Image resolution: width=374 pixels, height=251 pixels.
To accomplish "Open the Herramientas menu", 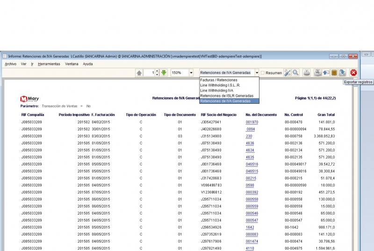I will (49, 64).
